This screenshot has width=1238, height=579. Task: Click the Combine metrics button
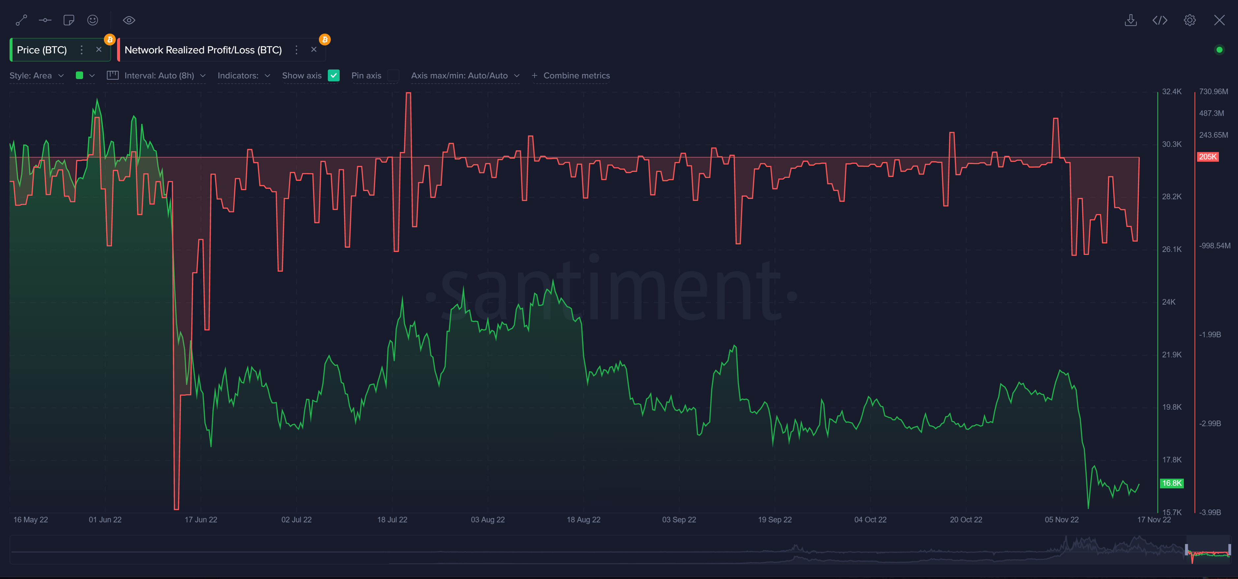(571, 75)
